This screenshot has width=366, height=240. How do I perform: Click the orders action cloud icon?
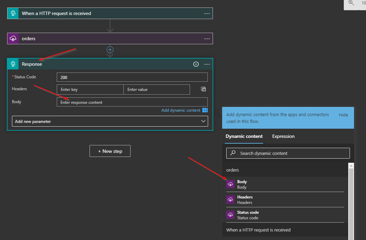[13, 38]
